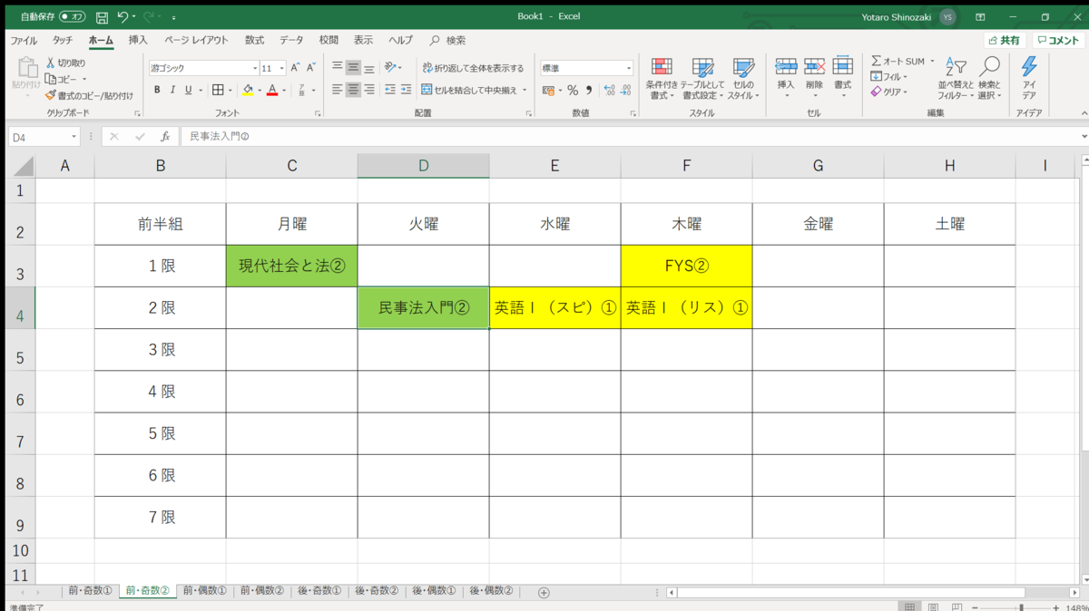Decrease font size with the smaller A icon
Viewport: 1089px width, 611px height.
click(310, 68)
